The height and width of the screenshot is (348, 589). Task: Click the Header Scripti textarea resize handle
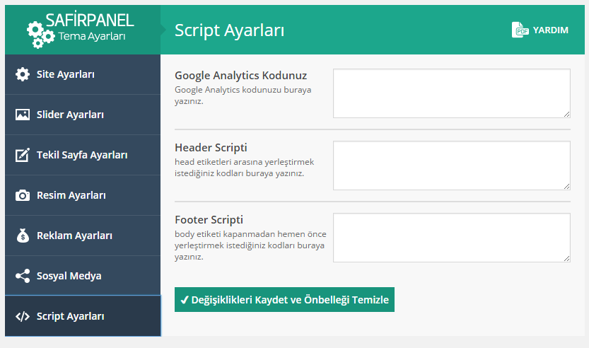point(566,186)
